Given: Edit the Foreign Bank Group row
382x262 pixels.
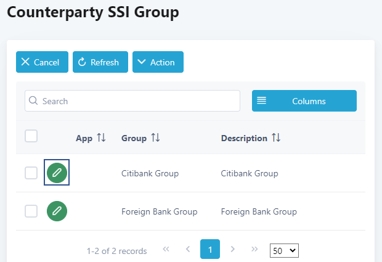Looking at the screenshot, I should (57, 211).
